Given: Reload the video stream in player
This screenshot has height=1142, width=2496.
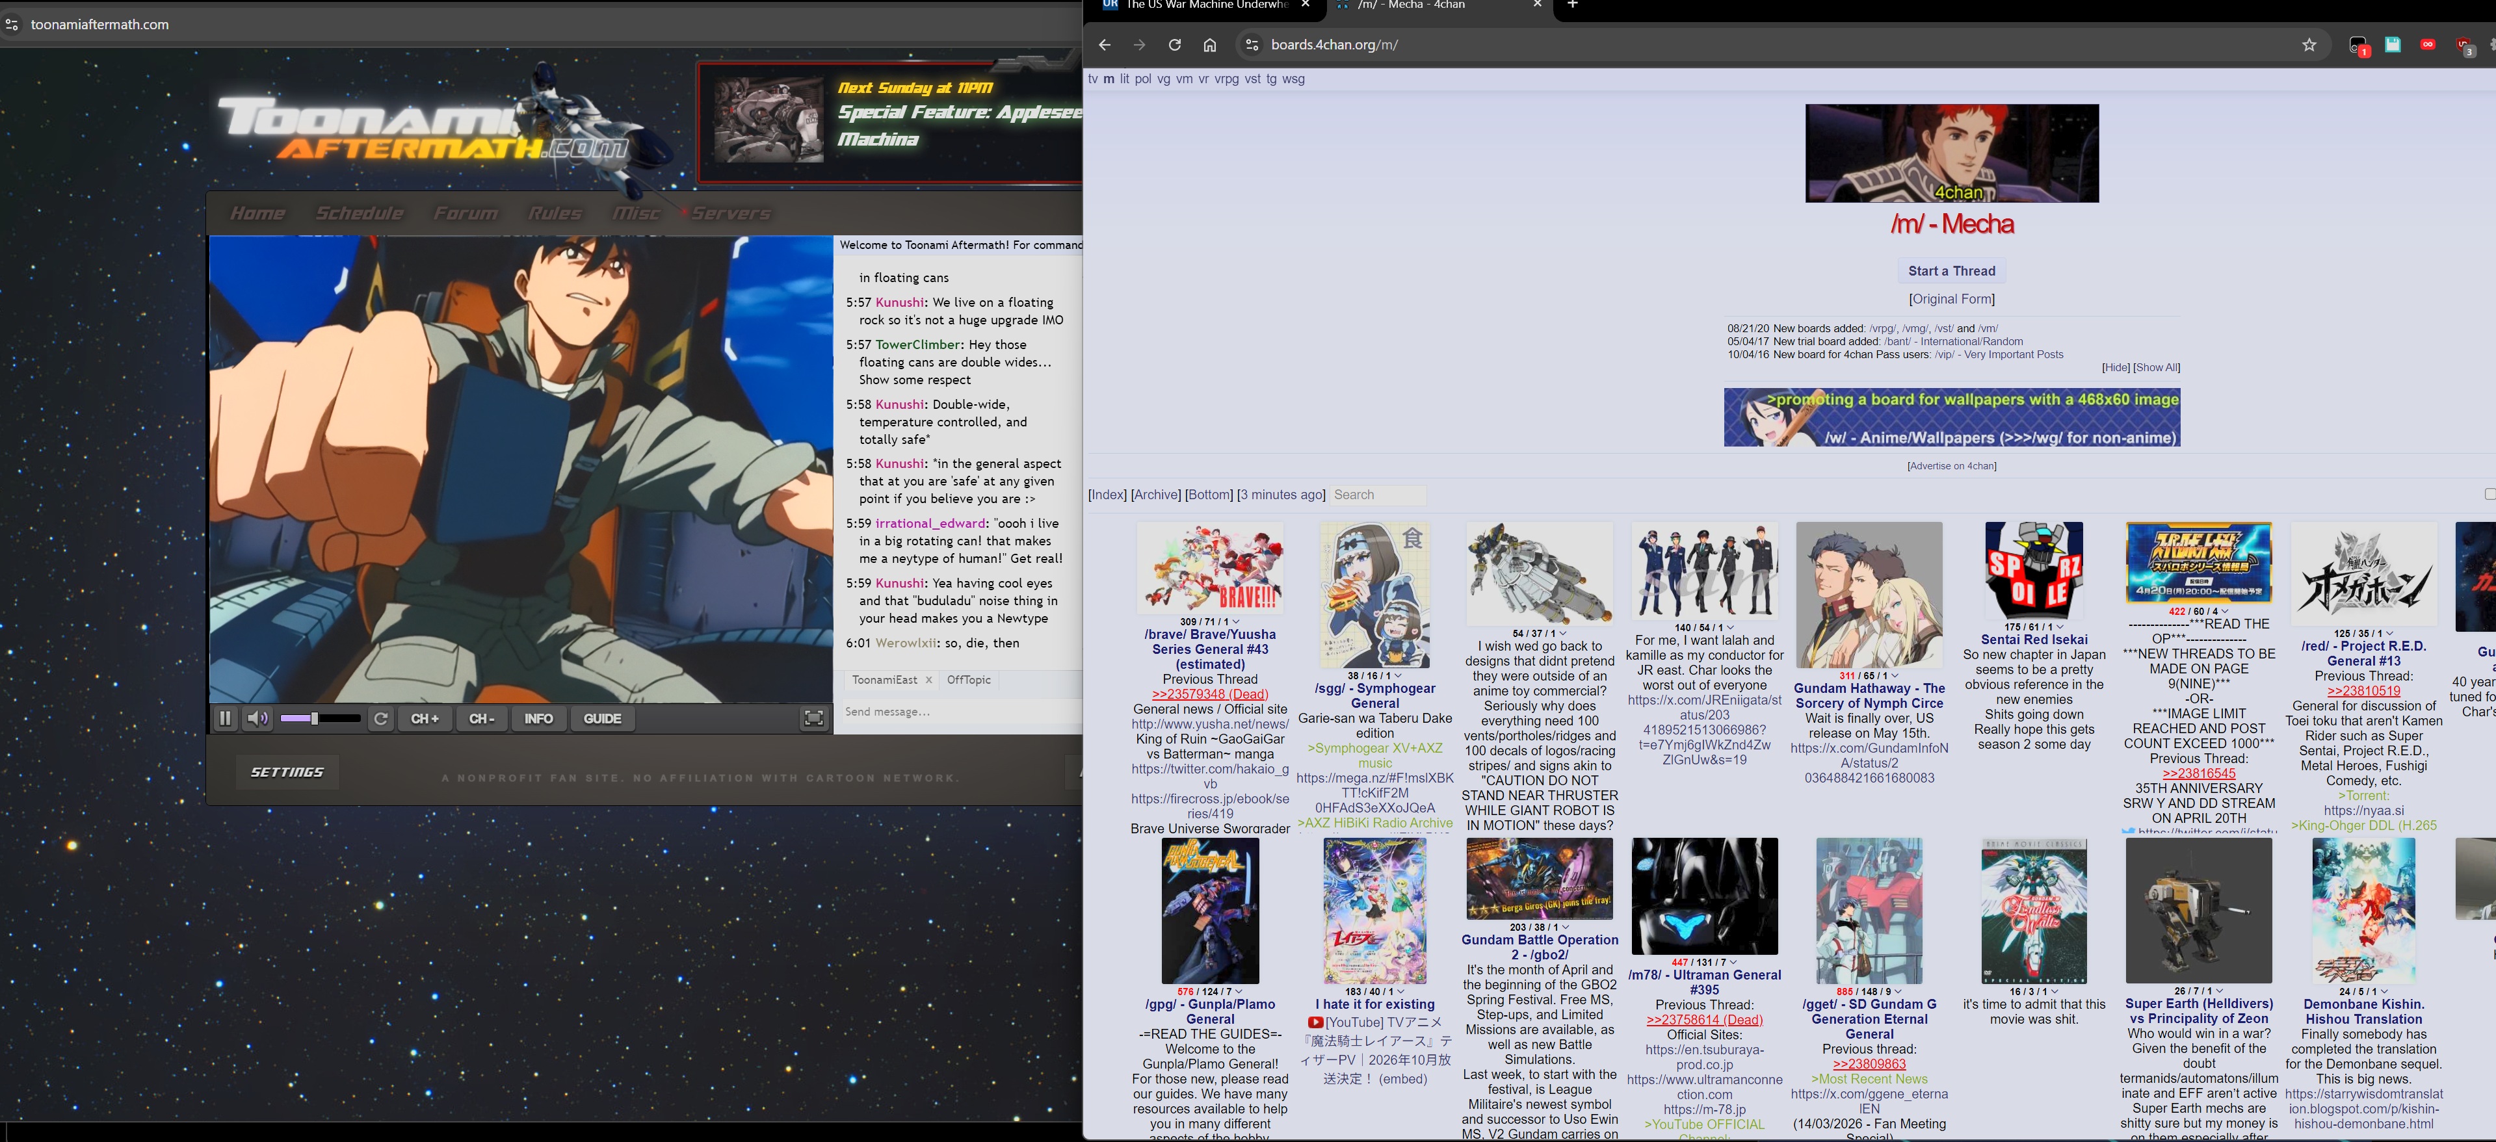Looking at the screenshot, I should pos(382,719).
